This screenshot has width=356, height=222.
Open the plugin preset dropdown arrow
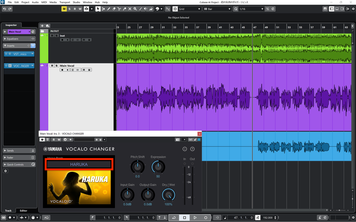click(x=104, y=139)
